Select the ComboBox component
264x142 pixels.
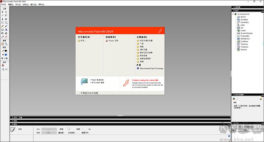coord(243,22)
